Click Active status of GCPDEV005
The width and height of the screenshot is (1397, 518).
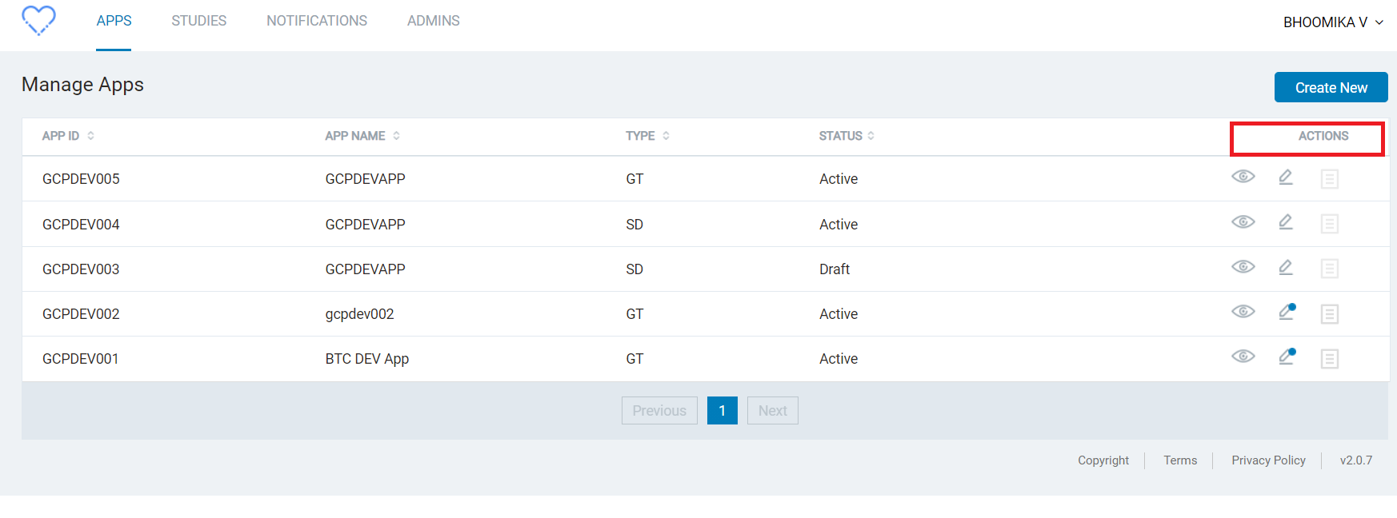pos(838,179)
